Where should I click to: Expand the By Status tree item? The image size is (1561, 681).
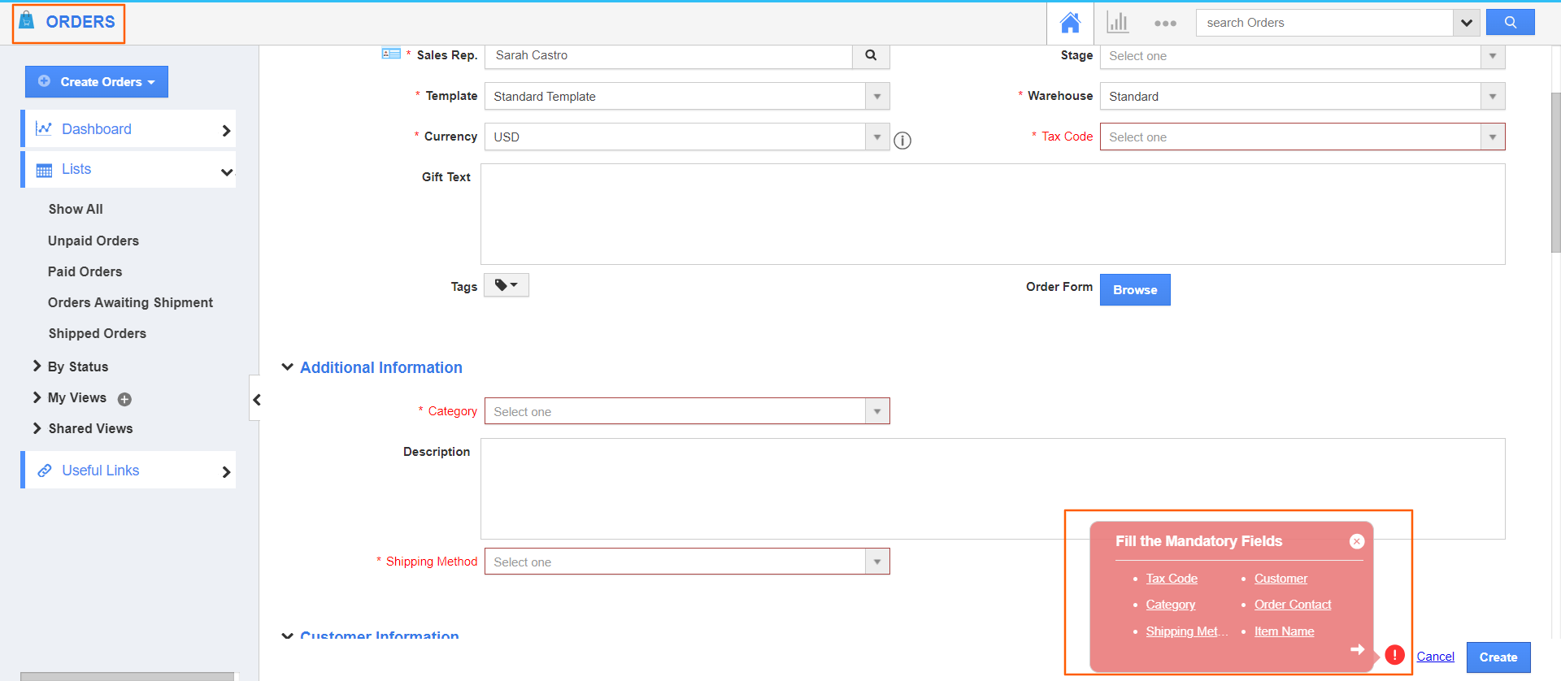tap(37, 367)
